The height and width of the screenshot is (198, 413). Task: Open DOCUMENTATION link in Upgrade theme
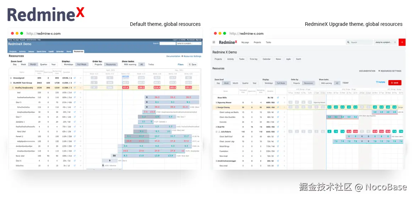coord(367,71)
